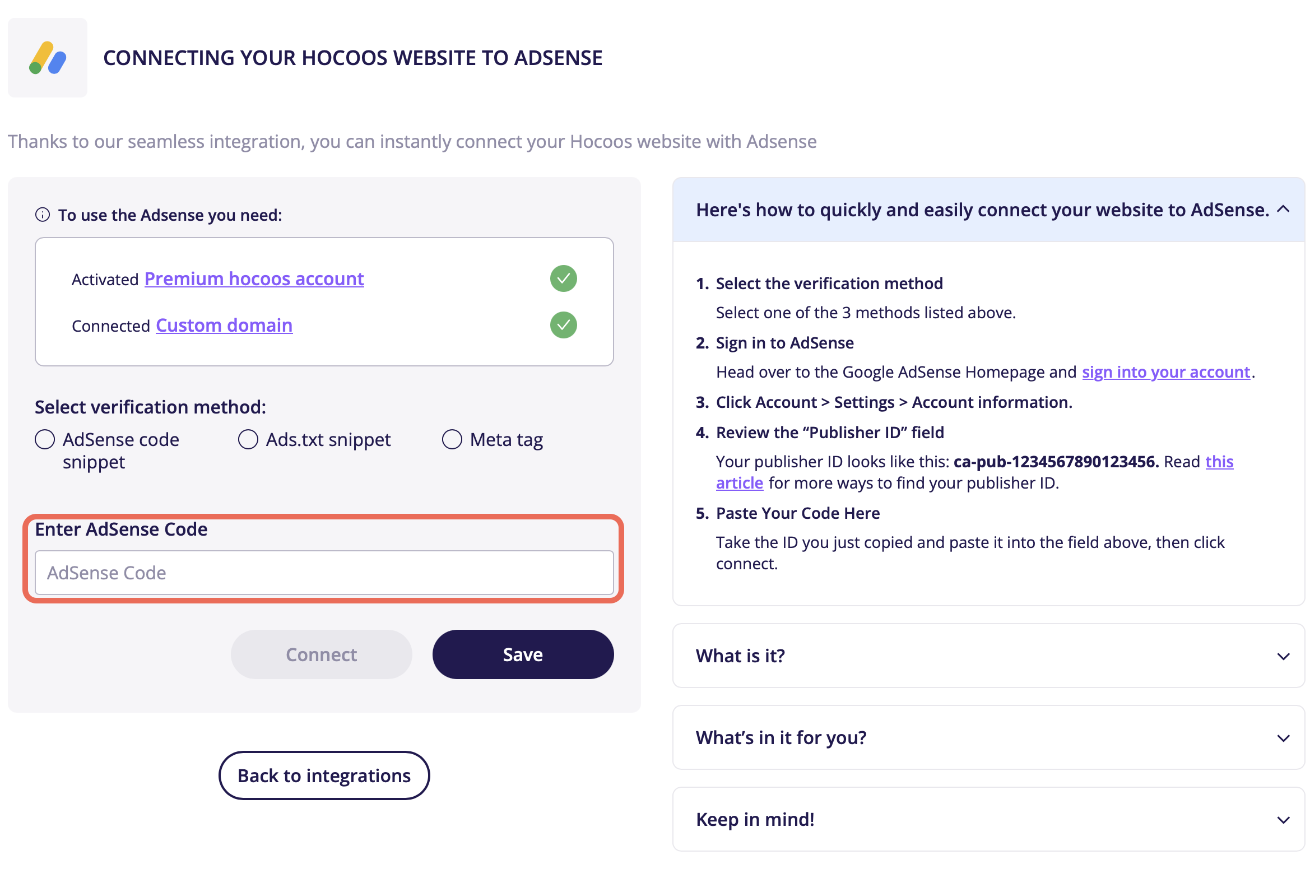Image resolution: width=1310 pixels, height=892 pixels.
Task: Open the Keep in mind! accordion
Action: point(989,819)
